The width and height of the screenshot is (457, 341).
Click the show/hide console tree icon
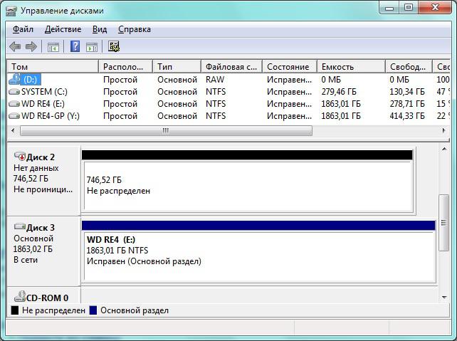pos(53,47)
